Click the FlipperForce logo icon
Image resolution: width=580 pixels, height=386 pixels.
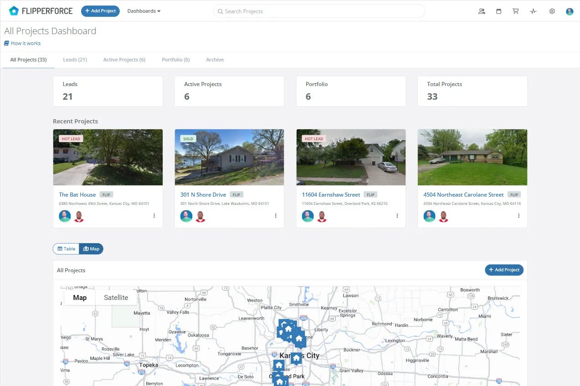13,10
